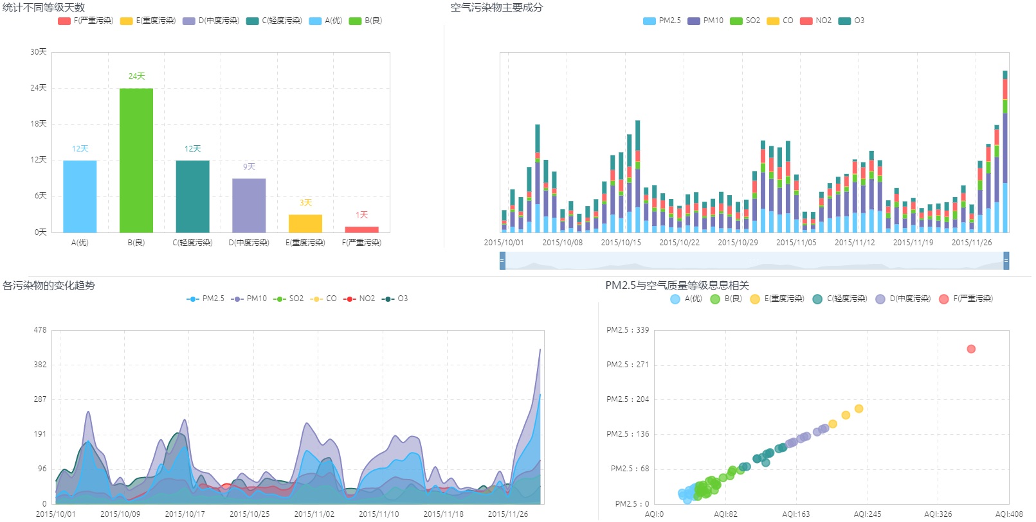The width and height of the screenshot is (1036, 522).
Task: Click the 空气污染物主要成分 chart title
Action: [x=496, y=8]
